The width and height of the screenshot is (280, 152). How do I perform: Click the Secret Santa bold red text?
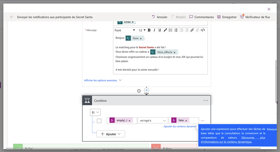click(146, 47)
